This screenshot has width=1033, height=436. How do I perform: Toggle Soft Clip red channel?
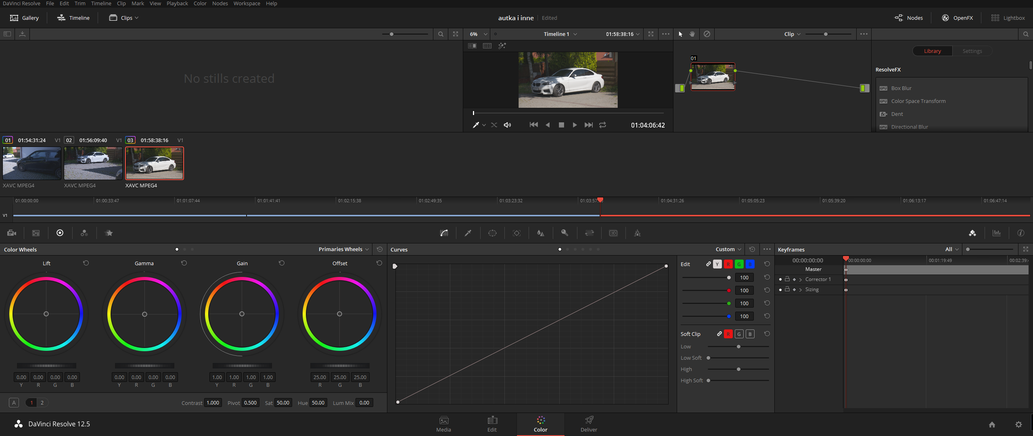[728, 334]
